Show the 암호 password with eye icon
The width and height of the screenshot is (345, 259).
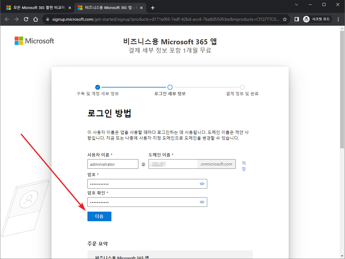(202, 184)
